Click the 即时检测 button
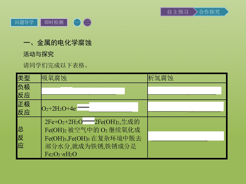Viewport: 246px width, 184px height. tap(54, 22)
